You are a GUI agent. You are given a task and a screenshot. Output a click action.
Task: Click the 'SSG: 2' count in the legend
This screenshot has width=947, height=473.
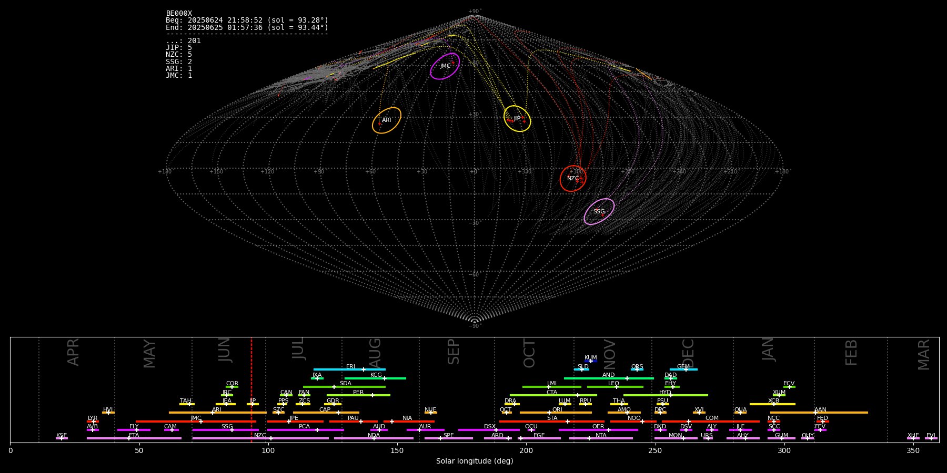tap(179, 61)
